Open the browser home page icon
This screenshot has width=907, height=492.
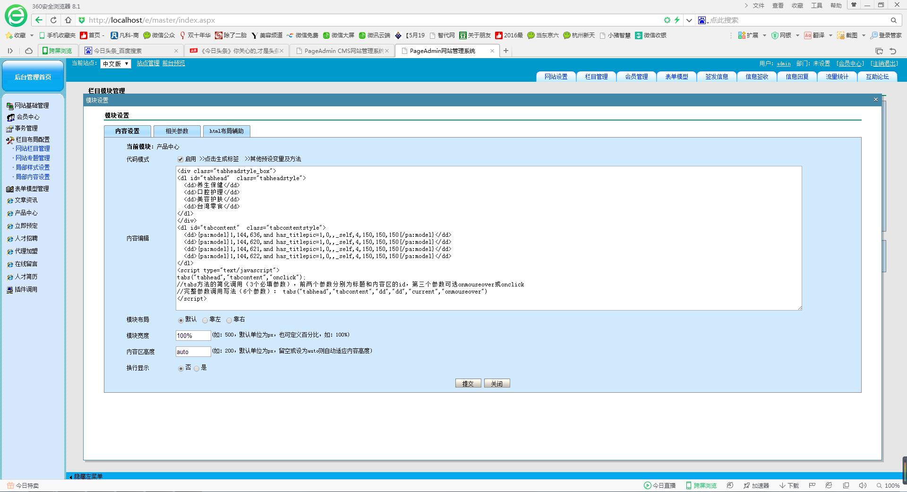click(68, 20)
